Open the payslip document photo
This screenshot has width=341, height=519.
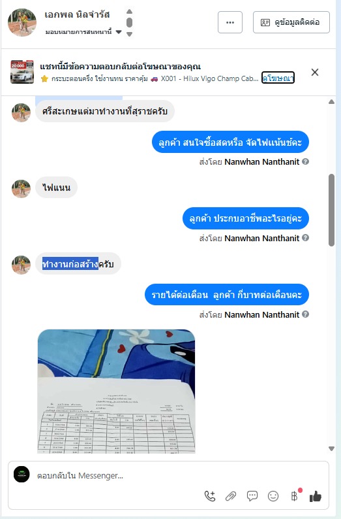click(116, 392)
